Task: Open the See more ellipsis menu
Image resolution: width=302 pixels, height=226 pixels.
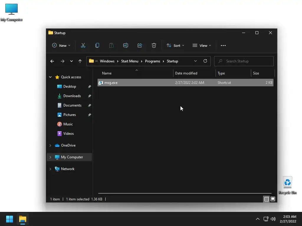Action: [223, 46]
